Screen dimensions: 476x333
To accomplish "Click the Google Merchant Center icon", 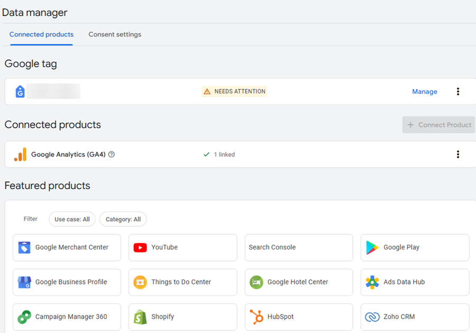I will (x=24, y=247).
